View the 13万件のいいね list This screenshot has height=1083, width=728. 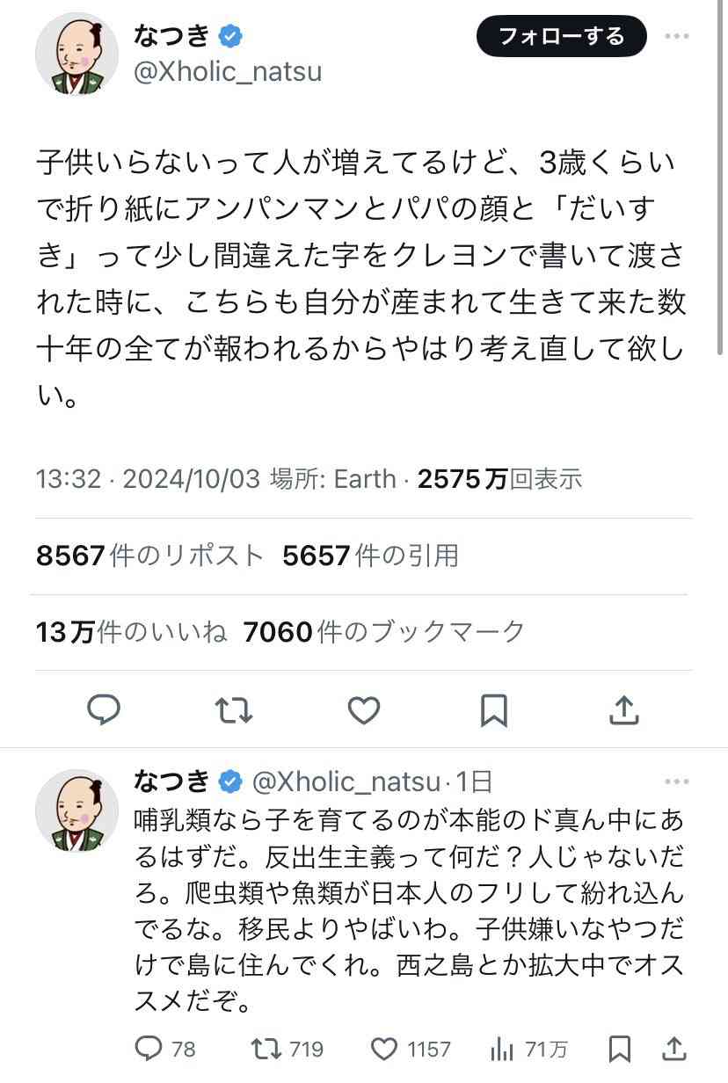pyautogui.click(x=132, y=632)
